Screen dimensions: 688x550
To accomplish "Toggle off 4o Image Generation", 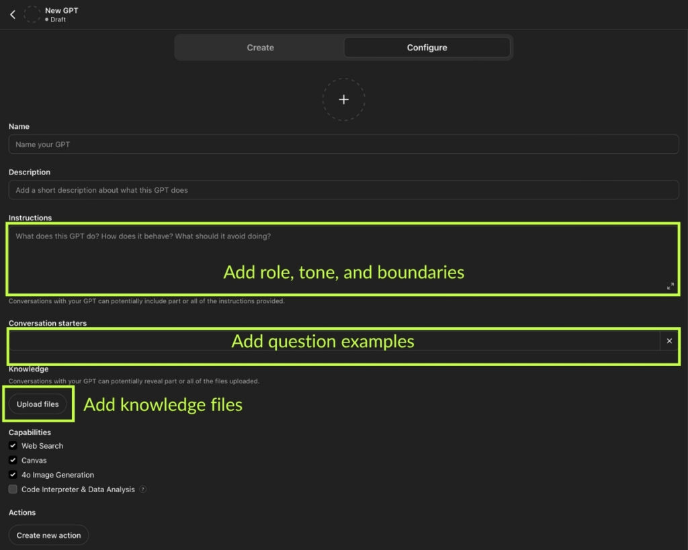I will (x=13, y=475).
